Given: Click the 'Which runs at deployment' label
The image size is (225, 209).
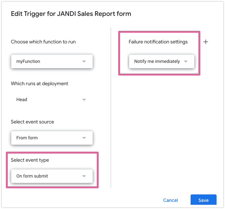Looking at the screenshot, I should (39, 84).
